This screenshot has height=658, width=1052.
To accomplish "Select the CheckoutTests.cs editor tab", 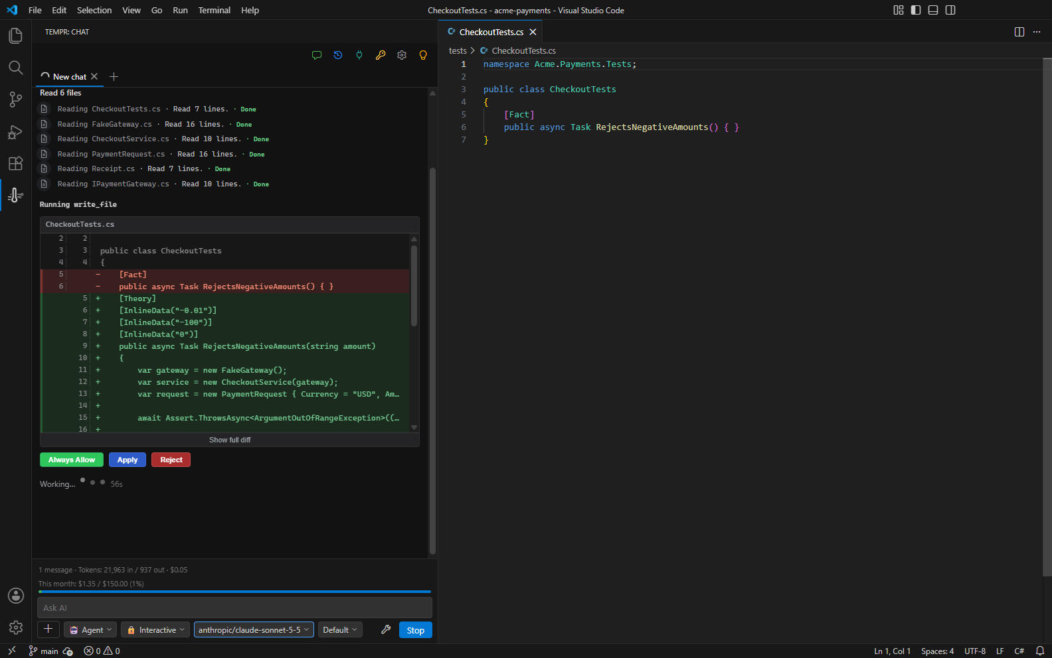I will [x=491, y=32].
